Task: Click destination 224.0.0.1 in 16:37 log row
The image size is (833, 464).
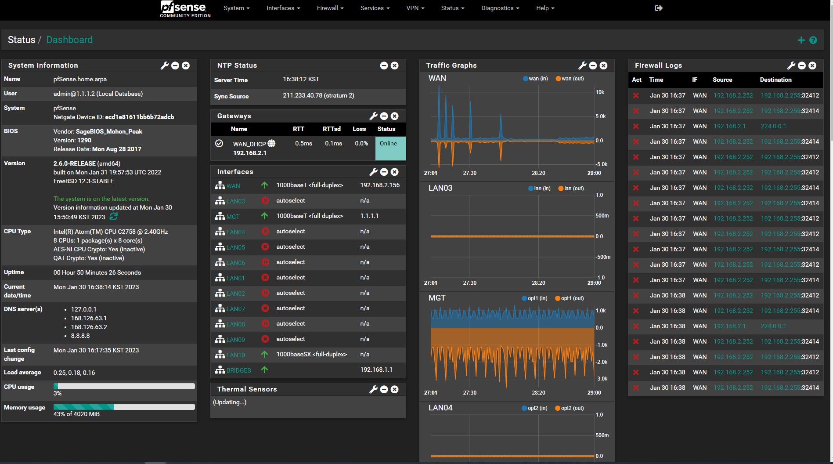Action: click(773, 126)
